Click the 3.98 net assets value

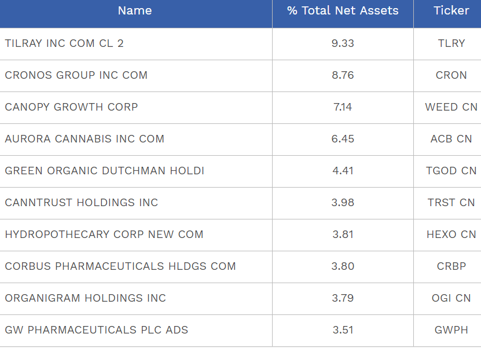343,203
